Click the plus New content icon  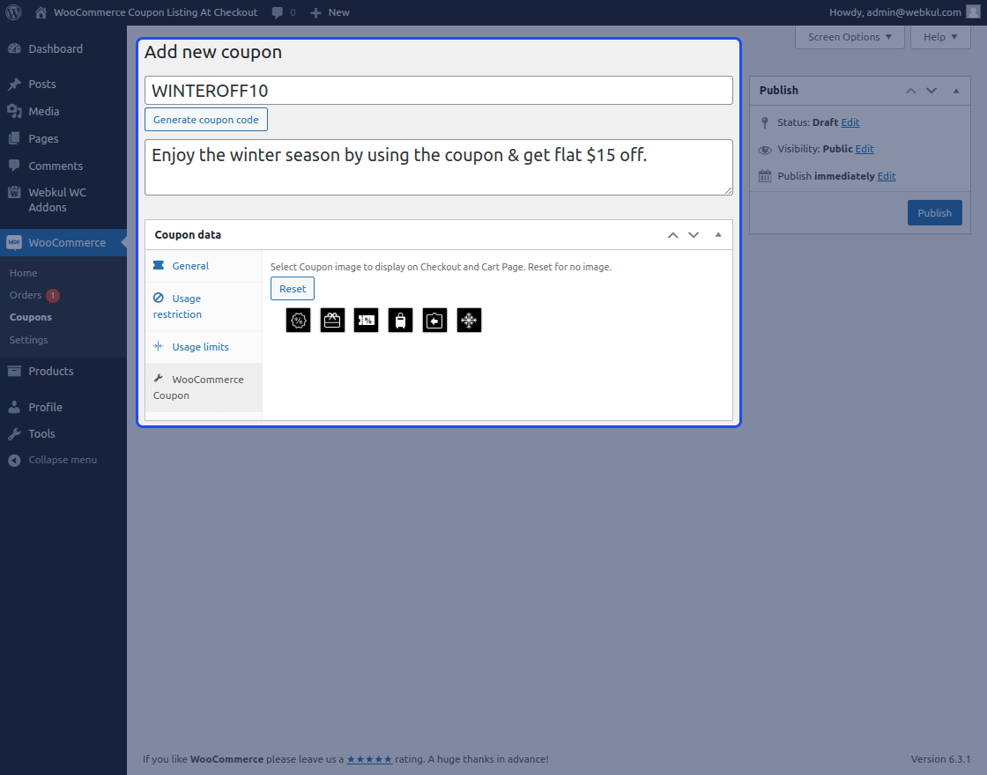click(x=316, y=12)
